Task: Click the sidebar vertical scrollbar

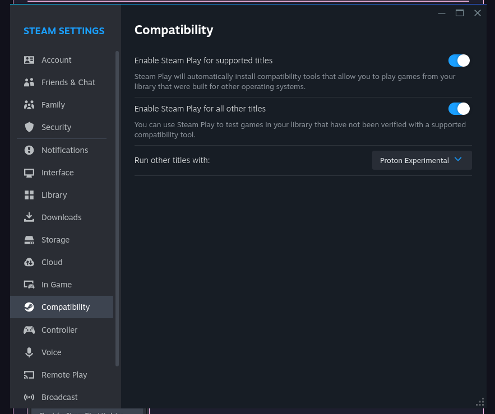Action: [117, 208]
